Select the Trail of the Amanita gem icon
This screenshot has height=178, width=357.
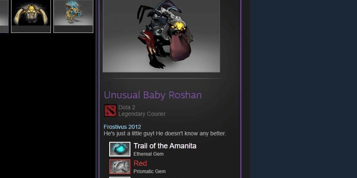[120, 149]
